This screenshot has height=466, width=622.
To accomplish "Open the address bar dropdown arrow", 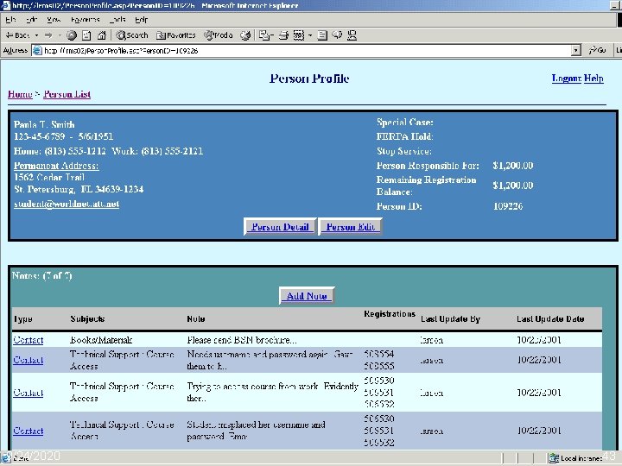I will 576,50.
